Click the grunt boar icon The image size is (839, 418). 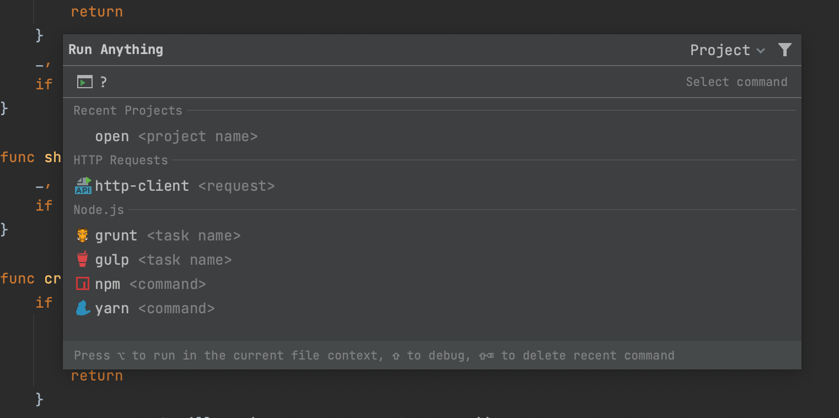click(83, 235)
